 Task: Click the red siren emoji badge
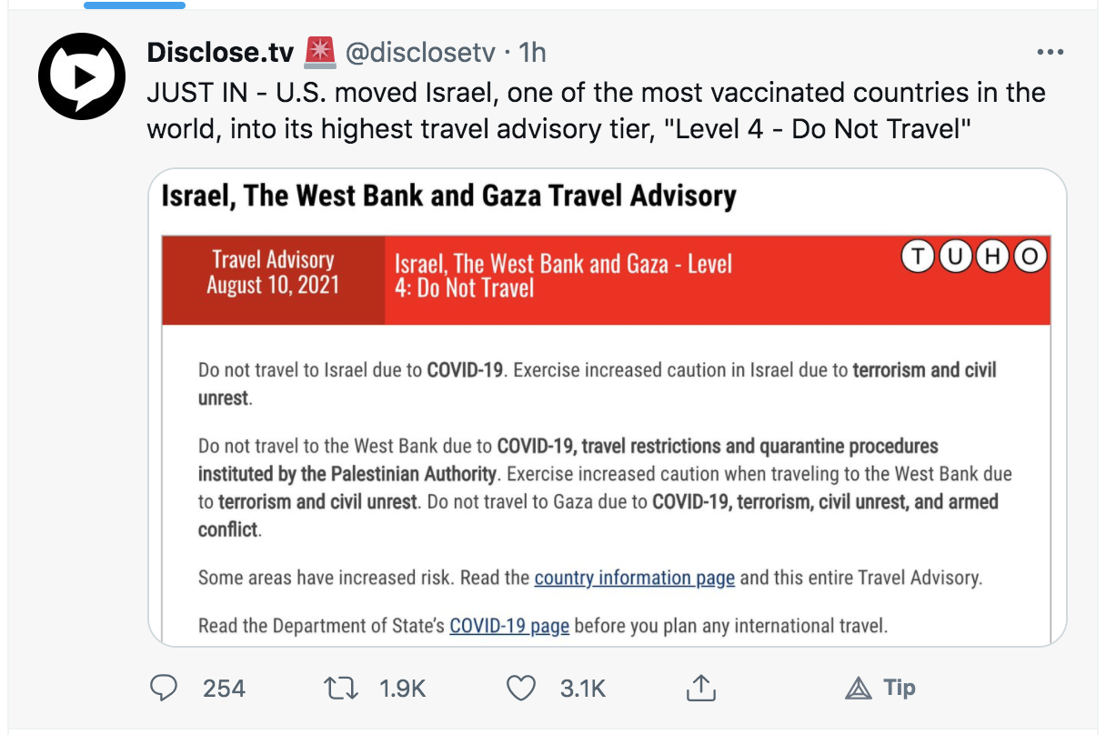click(x=319, y=53)
